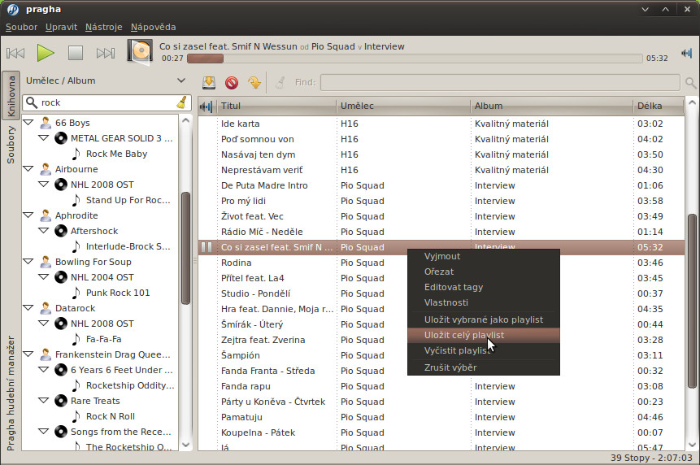Viewport: 700px width, 465px height.
Task: Collapse the NHL 2004 OST album node
Action: click(x=43, y=277)
